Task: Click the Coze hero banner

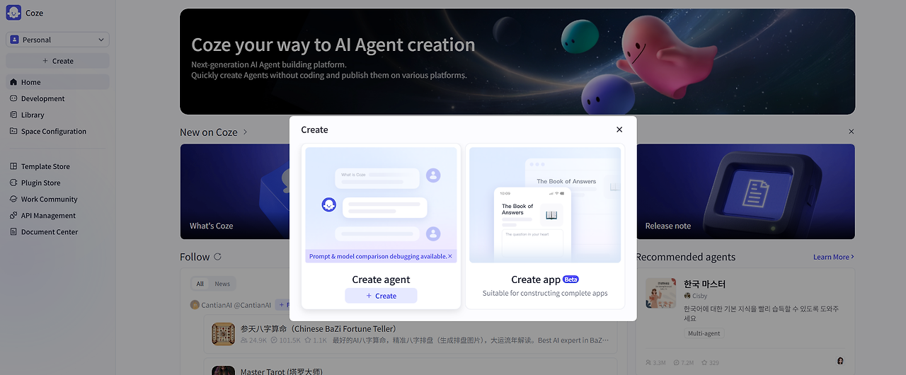Action: pos(517,62)
